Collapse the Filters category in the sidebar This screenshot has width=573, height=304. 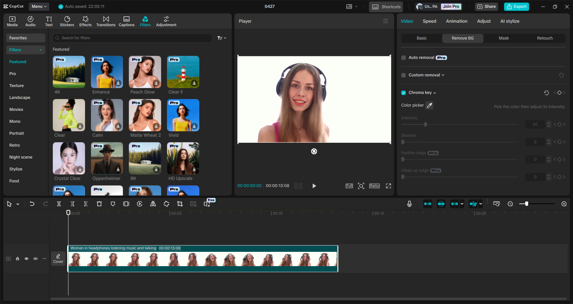(41, 50)
